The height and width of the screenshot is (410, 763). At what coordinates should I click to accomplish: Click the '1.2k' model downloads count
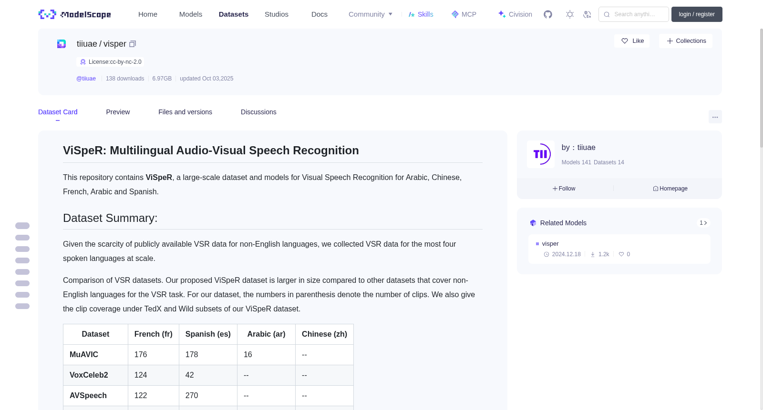(x=604, y=254)
